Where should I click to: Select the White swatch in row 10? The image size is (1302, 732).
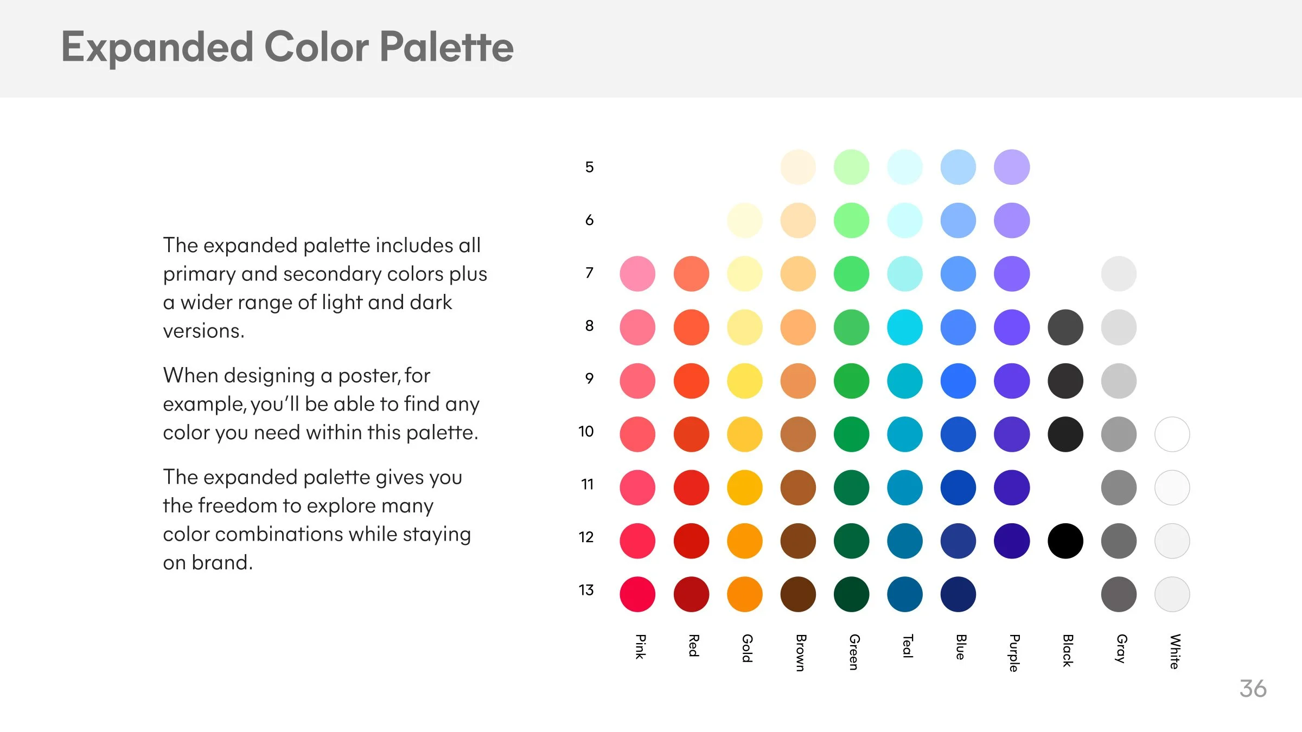(1172, 434)
